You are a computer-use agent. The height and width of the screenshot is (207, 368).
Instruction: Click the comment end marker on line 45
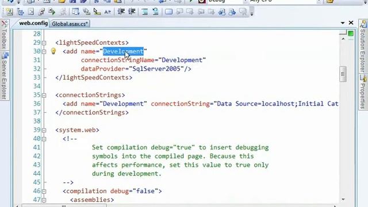coord(68,182)
